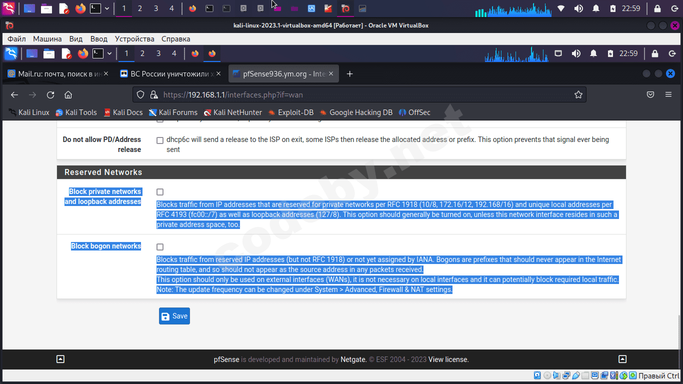This screenshot has width=683, height=384.
Task: Open file manager in the guest VM panel
Action: click(x=49, y=53)
